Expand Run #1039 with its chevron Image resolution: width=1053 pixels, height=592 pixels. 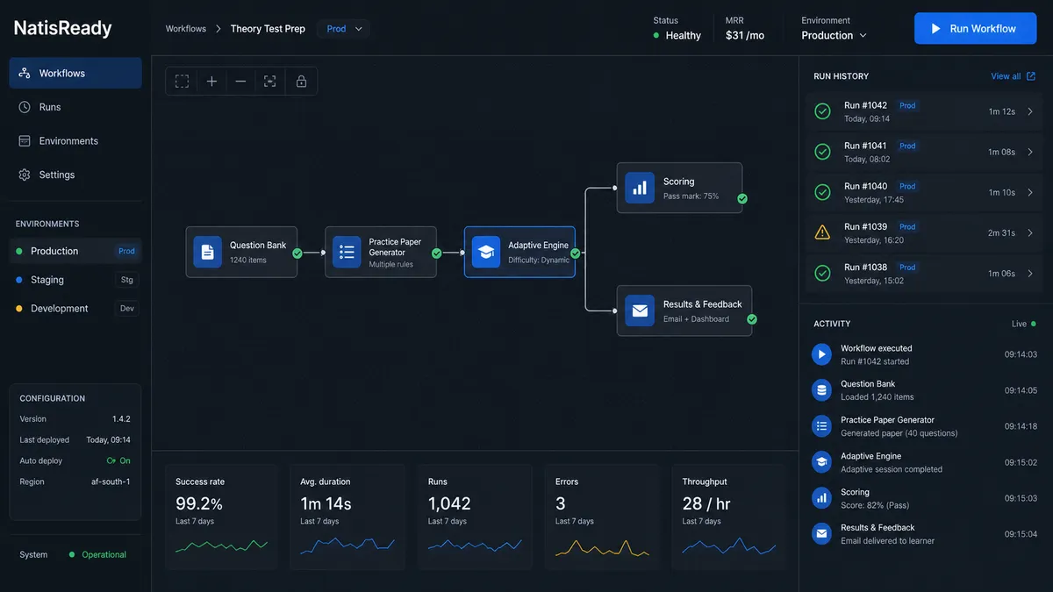coord(1030,232)
